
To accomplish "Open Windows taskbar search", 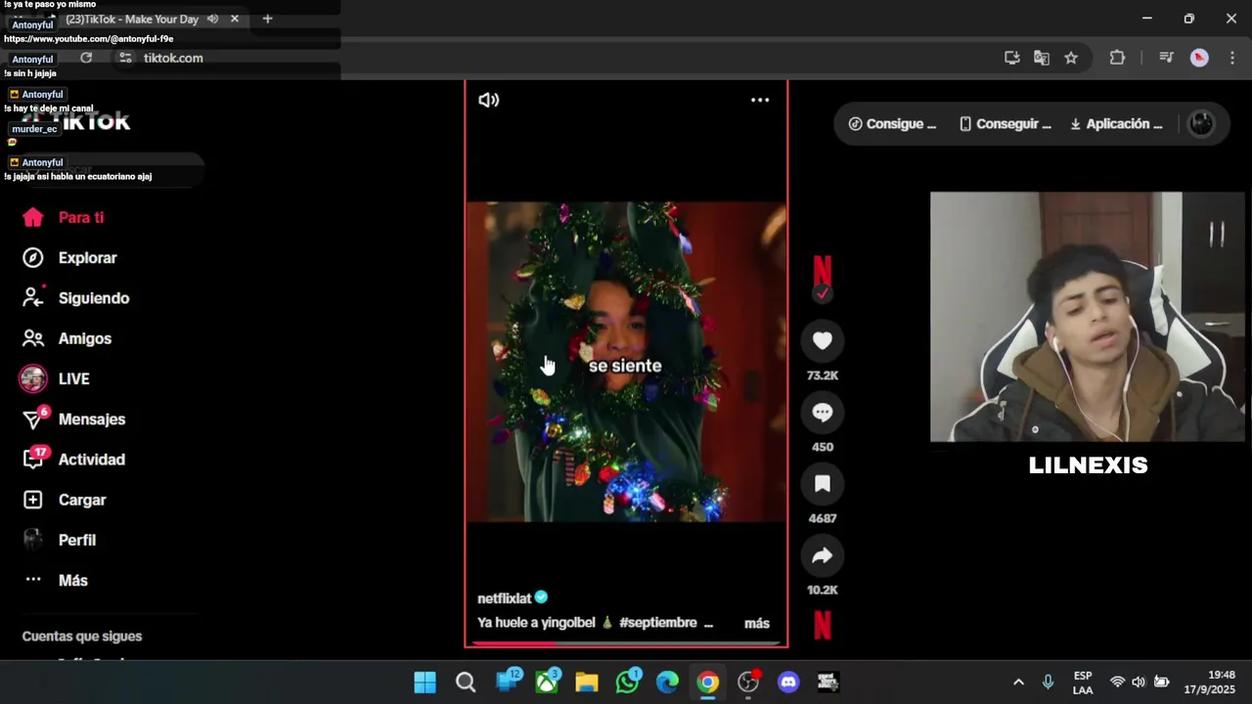I will click(x=466, y=682).
